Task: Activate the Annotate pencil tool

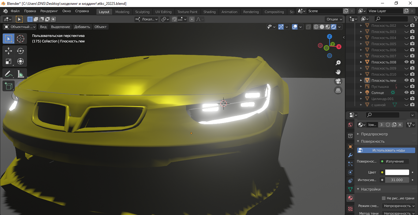Action: pyautogui.click(x=9, y=74)
